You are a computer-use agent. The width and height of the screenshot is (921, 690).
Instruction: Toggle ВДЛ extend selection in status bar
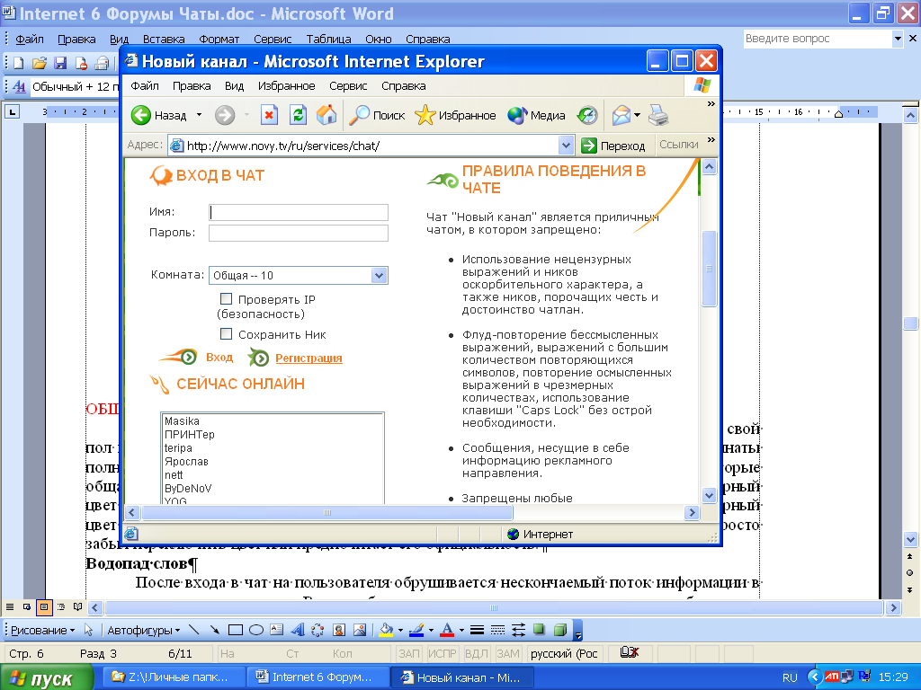click(477, 654)
